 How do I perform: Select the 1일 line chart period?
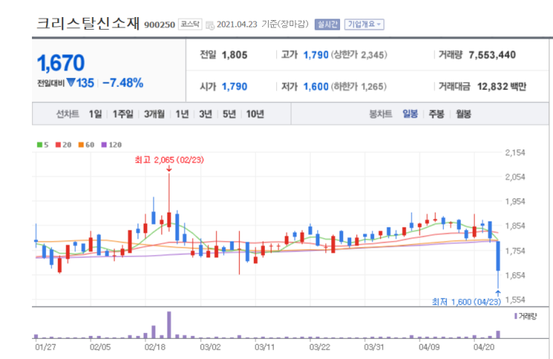coord(95,114)
